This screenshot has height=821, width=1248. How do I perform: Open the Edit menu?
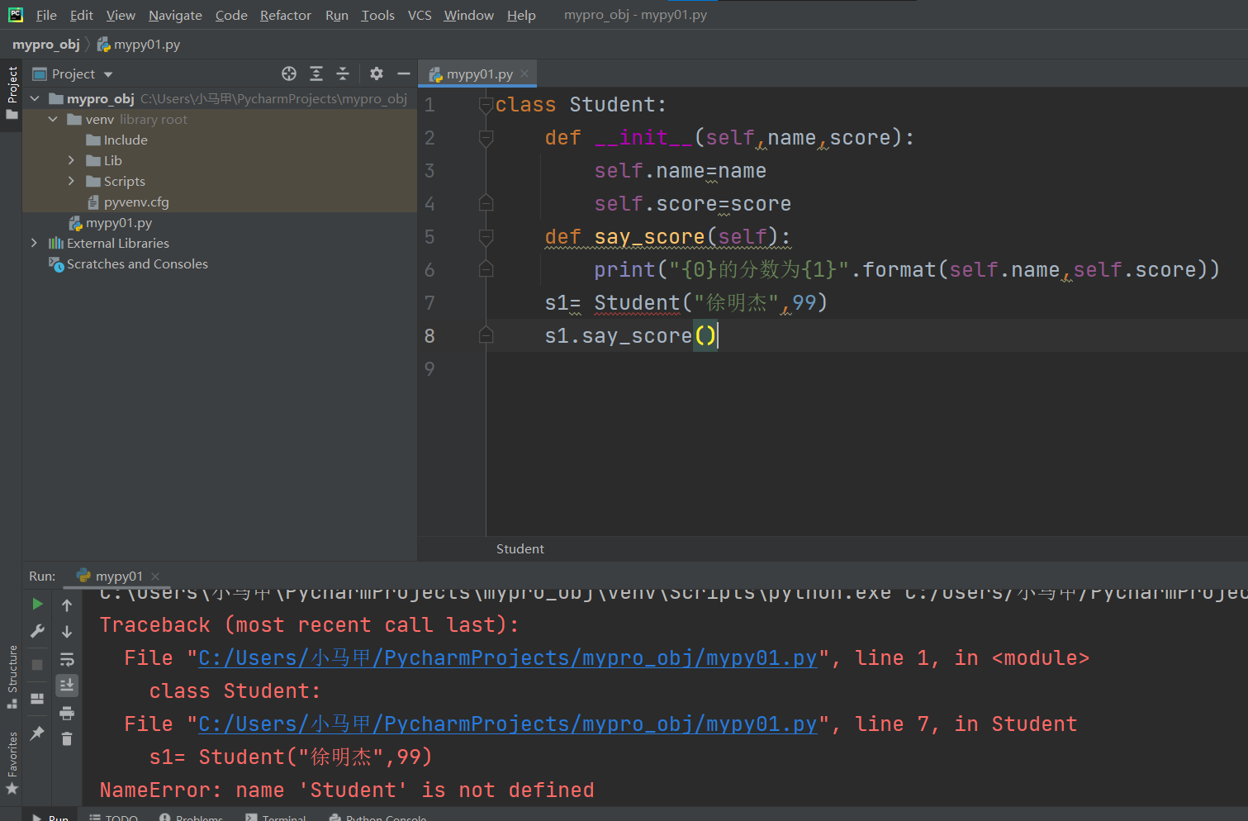coord(82,15)
